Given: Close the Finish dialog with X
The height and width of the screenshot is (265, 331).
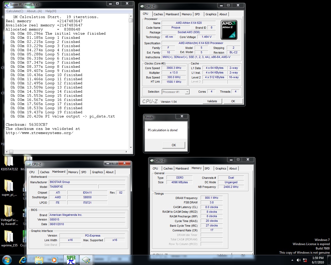Looking at the screenshot, I should (x=182, y=116).
